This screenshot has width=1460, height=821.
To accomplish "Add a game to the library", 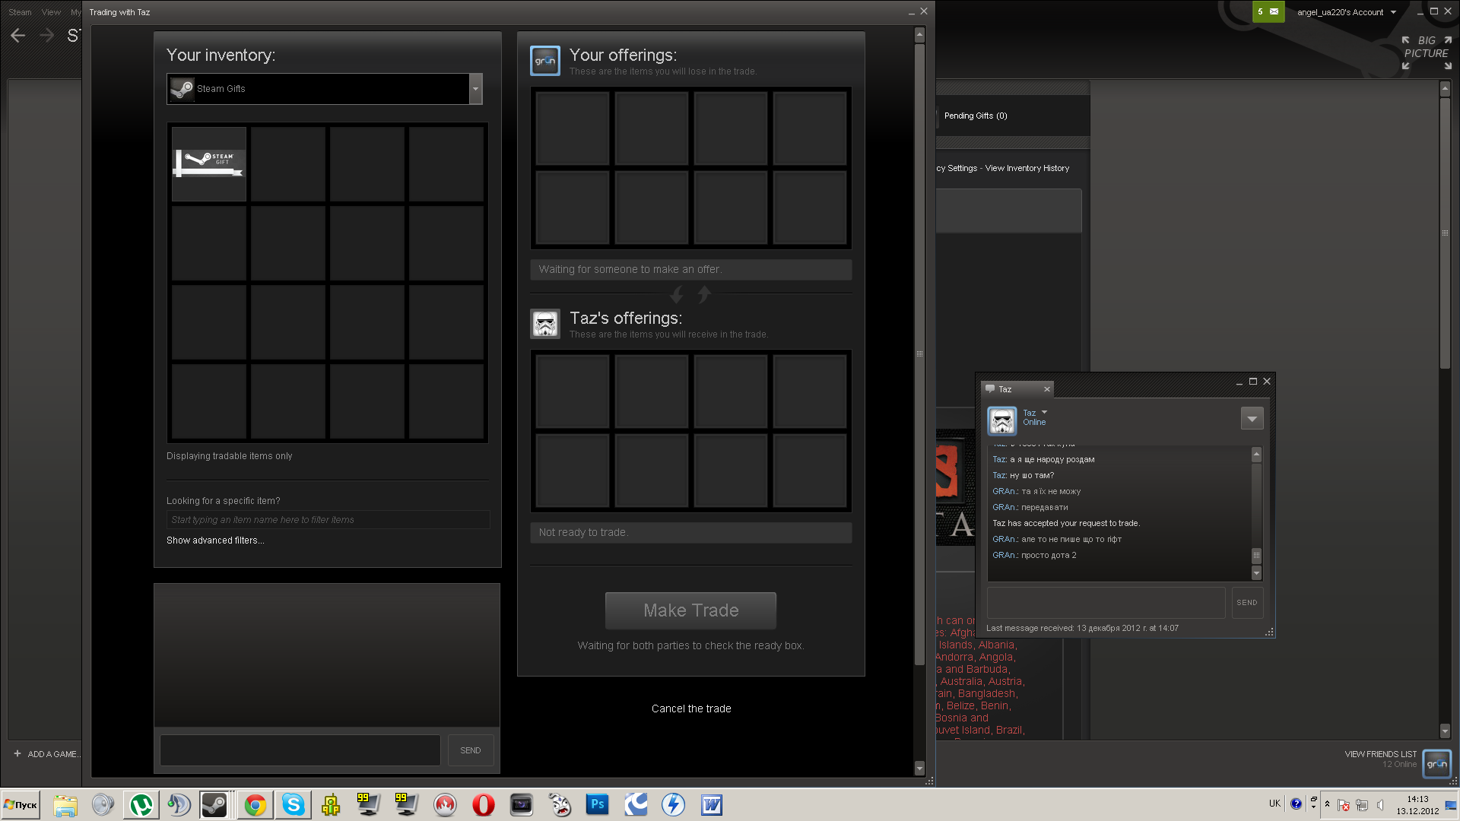I will click(x=47, y=754).
